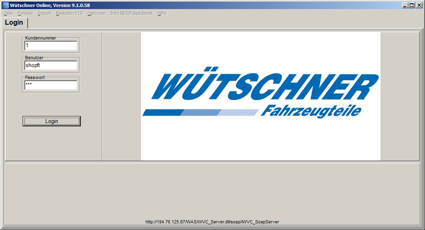Open the Hilfe menu
This screenshot has height=230, width=425.
162,13
